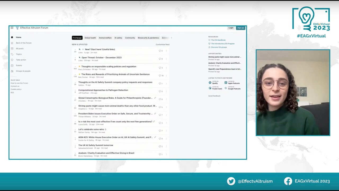339x191 pixels.
Task: Click the Groups & people icon
Action: [12, 71]
